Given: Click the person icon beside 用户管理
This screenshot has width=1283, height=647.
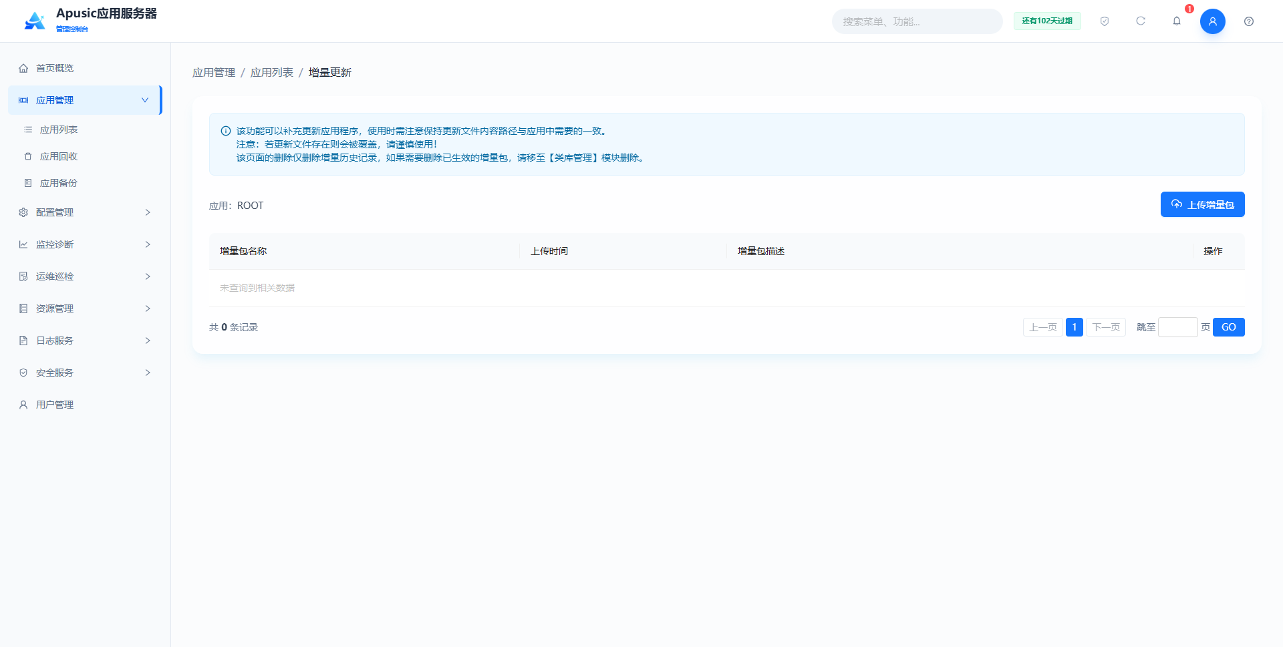Looking at the screenshot, I should point(23,405).
